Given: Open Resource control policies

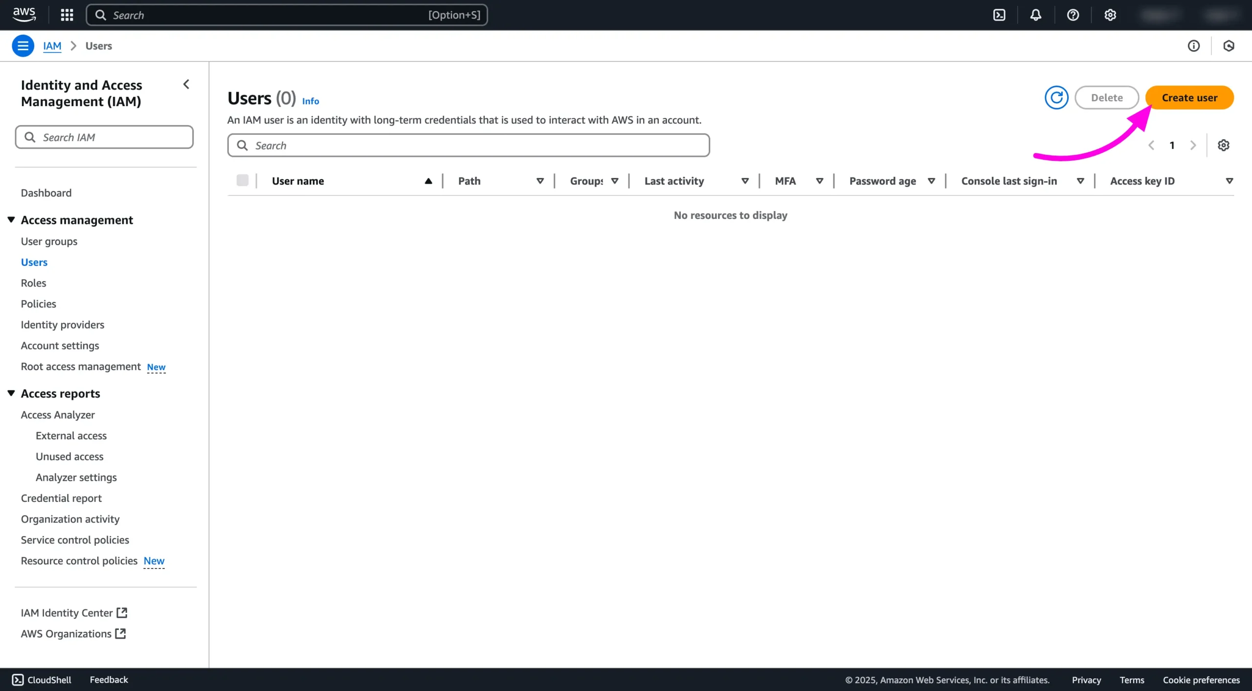Looking at the screenshot, I should tap(79, 561).
